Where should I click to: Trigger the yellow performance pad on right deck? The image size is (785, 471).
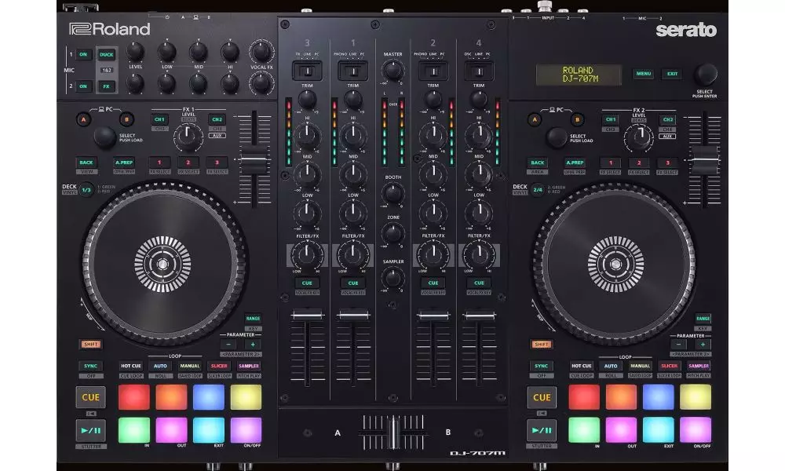[696, 397]
